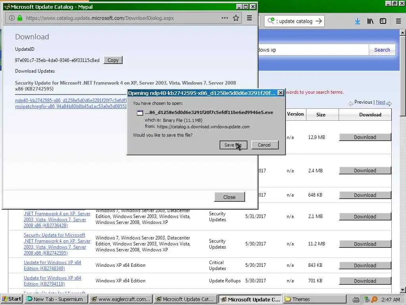Image resolution: width=406 pixels, height=305 pixels.
Task: Open the popup window hamburger menu
Action: tap(249, 18)
